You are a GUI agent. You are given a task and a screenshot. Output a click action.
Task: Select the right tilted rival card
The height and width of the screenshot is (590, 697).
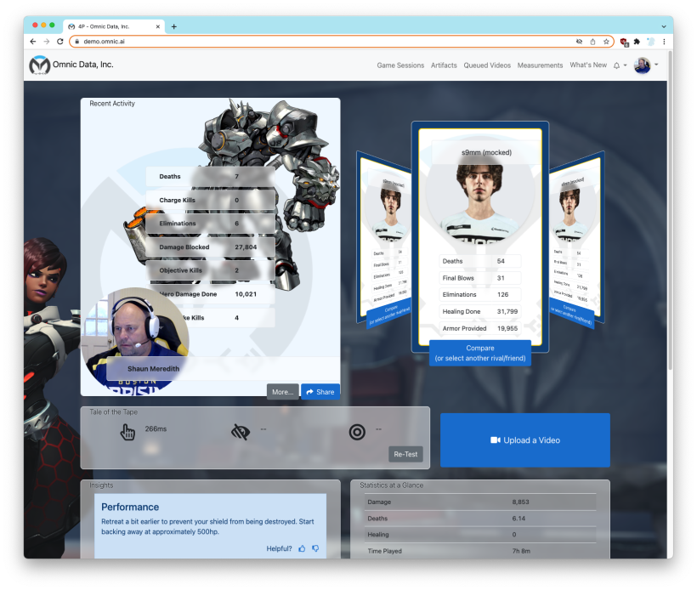[577, 238]
